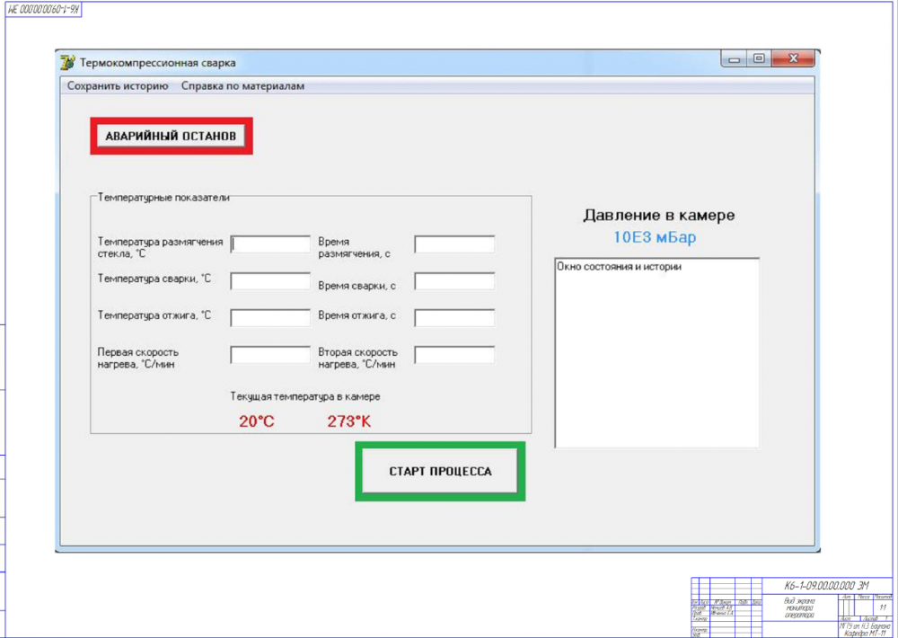Select the Температура сварки input field
This screenshot has height=638, width=898.
tap(270, 281)
